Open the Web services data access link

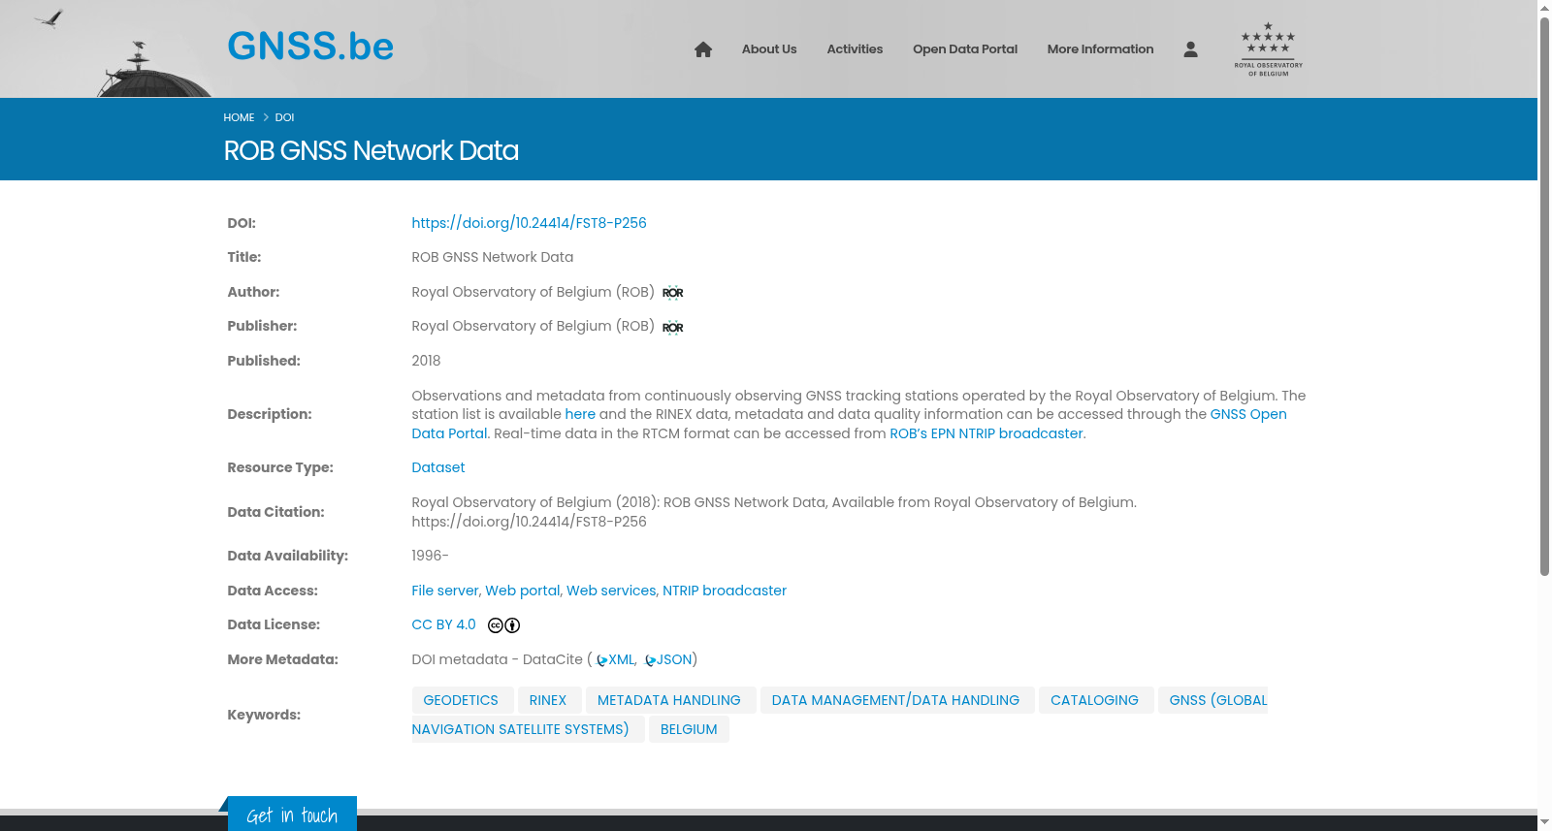pyautogui.click(x=612, y=591)
